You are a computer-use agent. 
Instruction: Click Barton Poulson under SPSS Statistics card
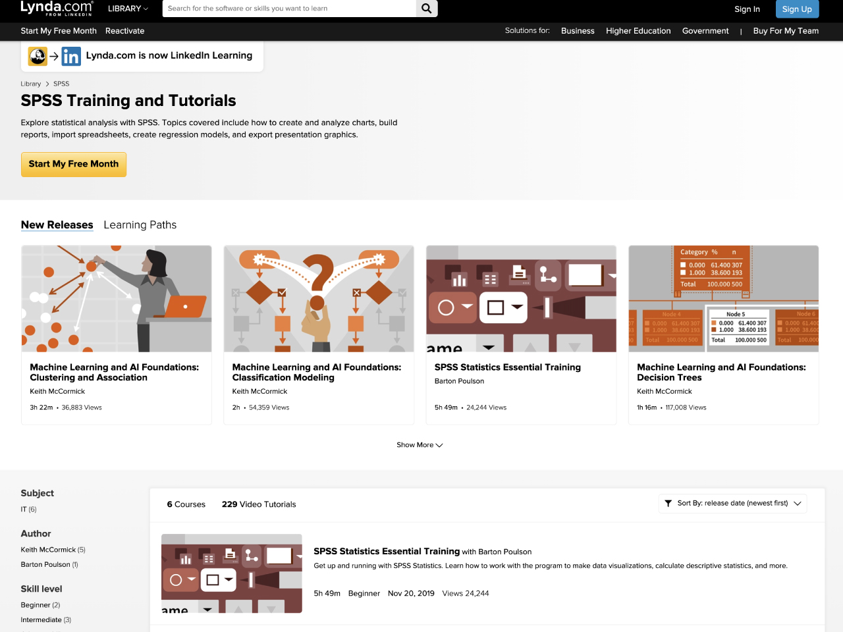tap(459, 381)
